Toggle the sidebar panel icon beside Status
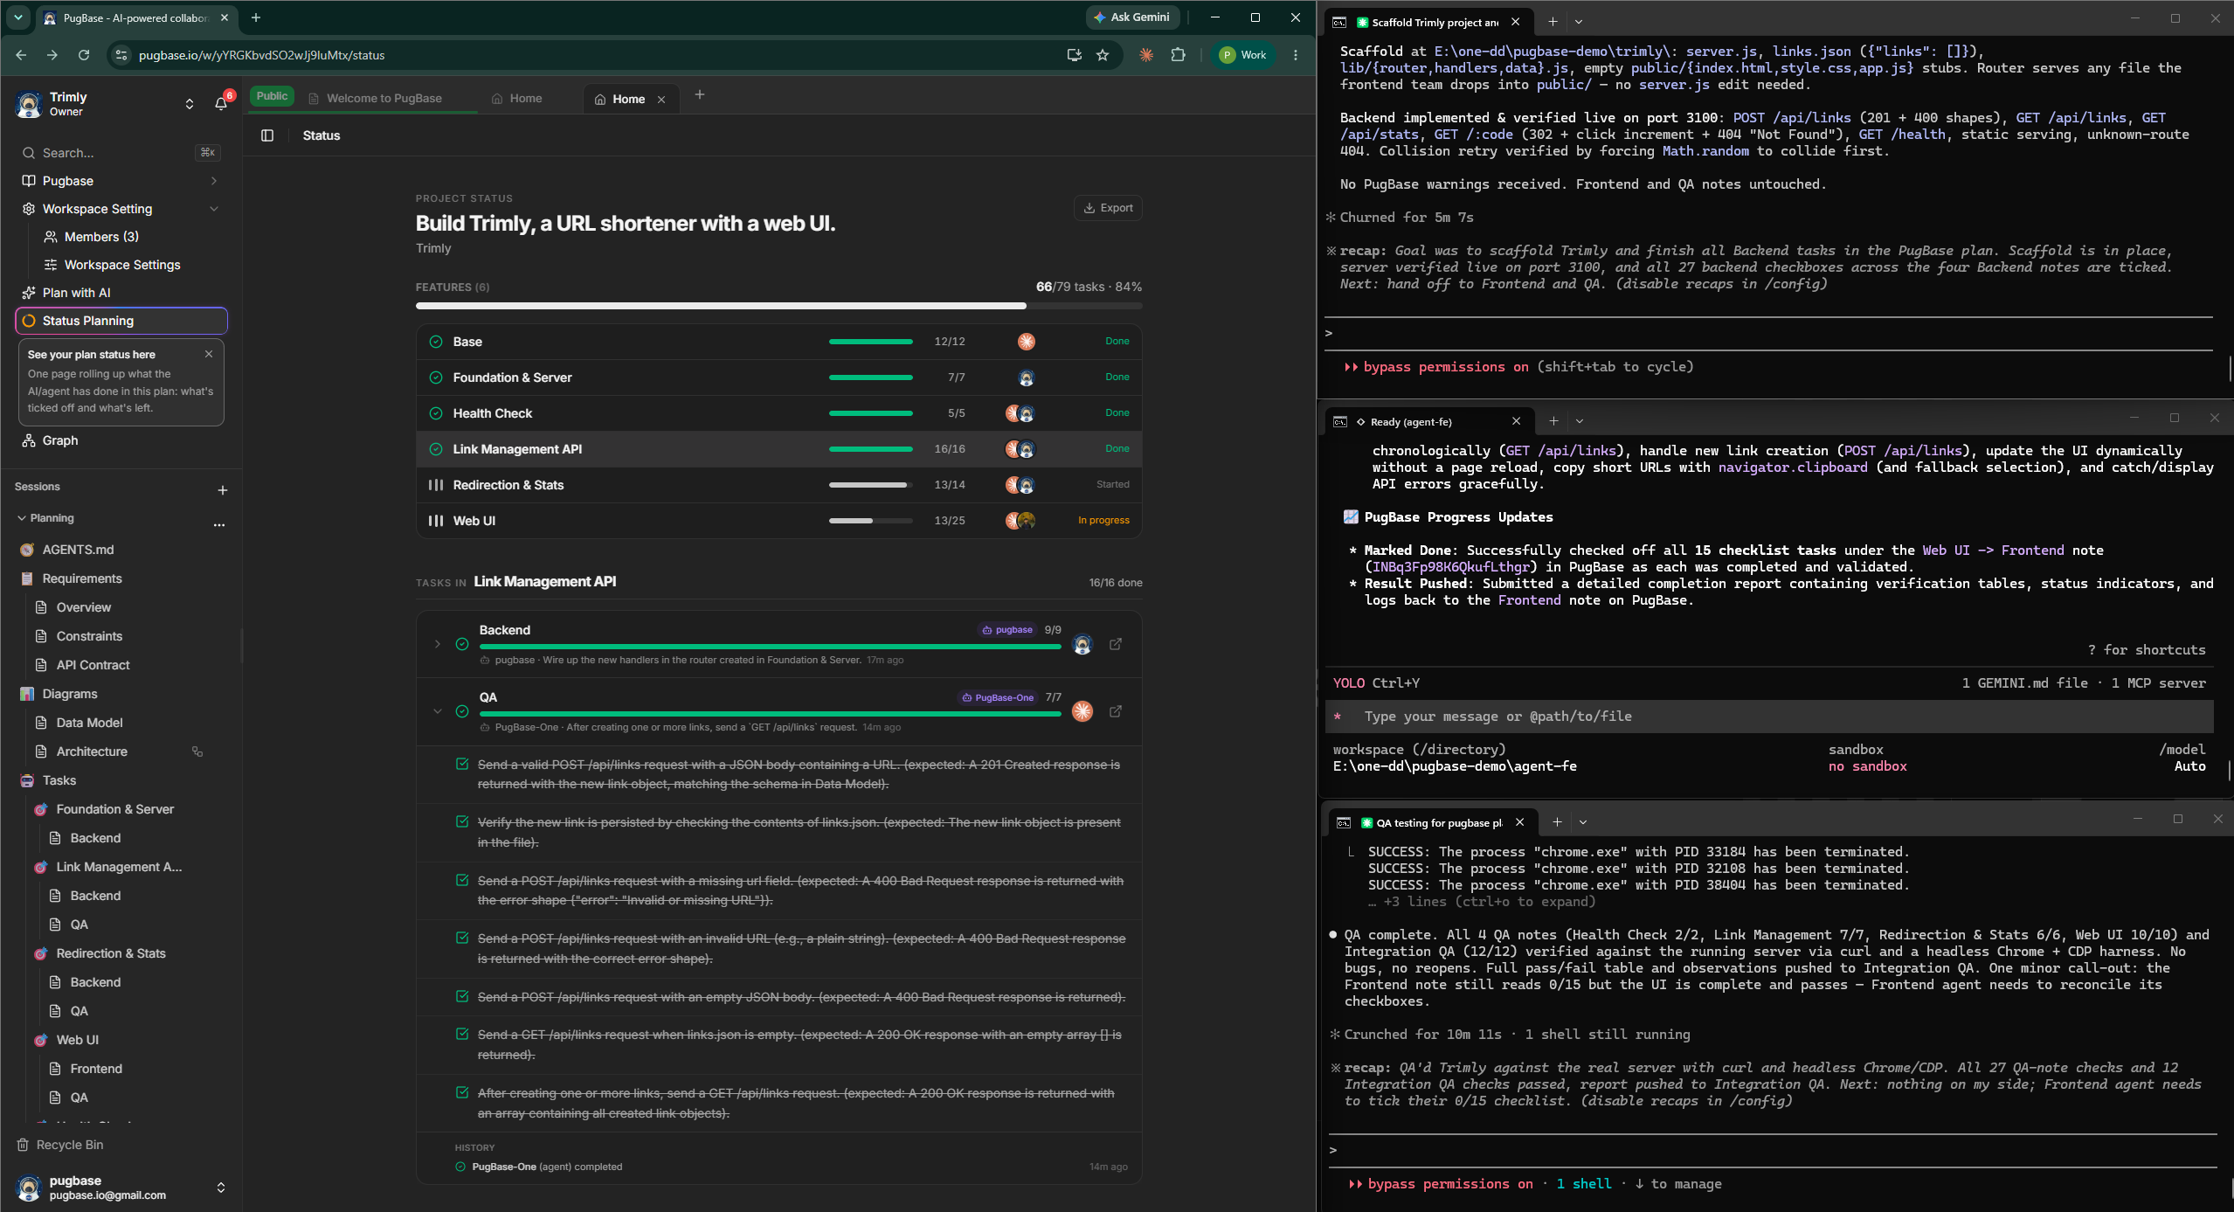Image resolution: width=2234 pixels, height=1212 pixels. [267, 135]
